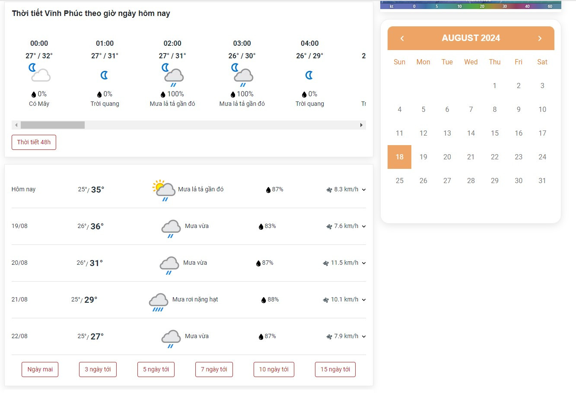Click the Thời tiết Vĩnh Phúc hourly heading

(91, 13)
